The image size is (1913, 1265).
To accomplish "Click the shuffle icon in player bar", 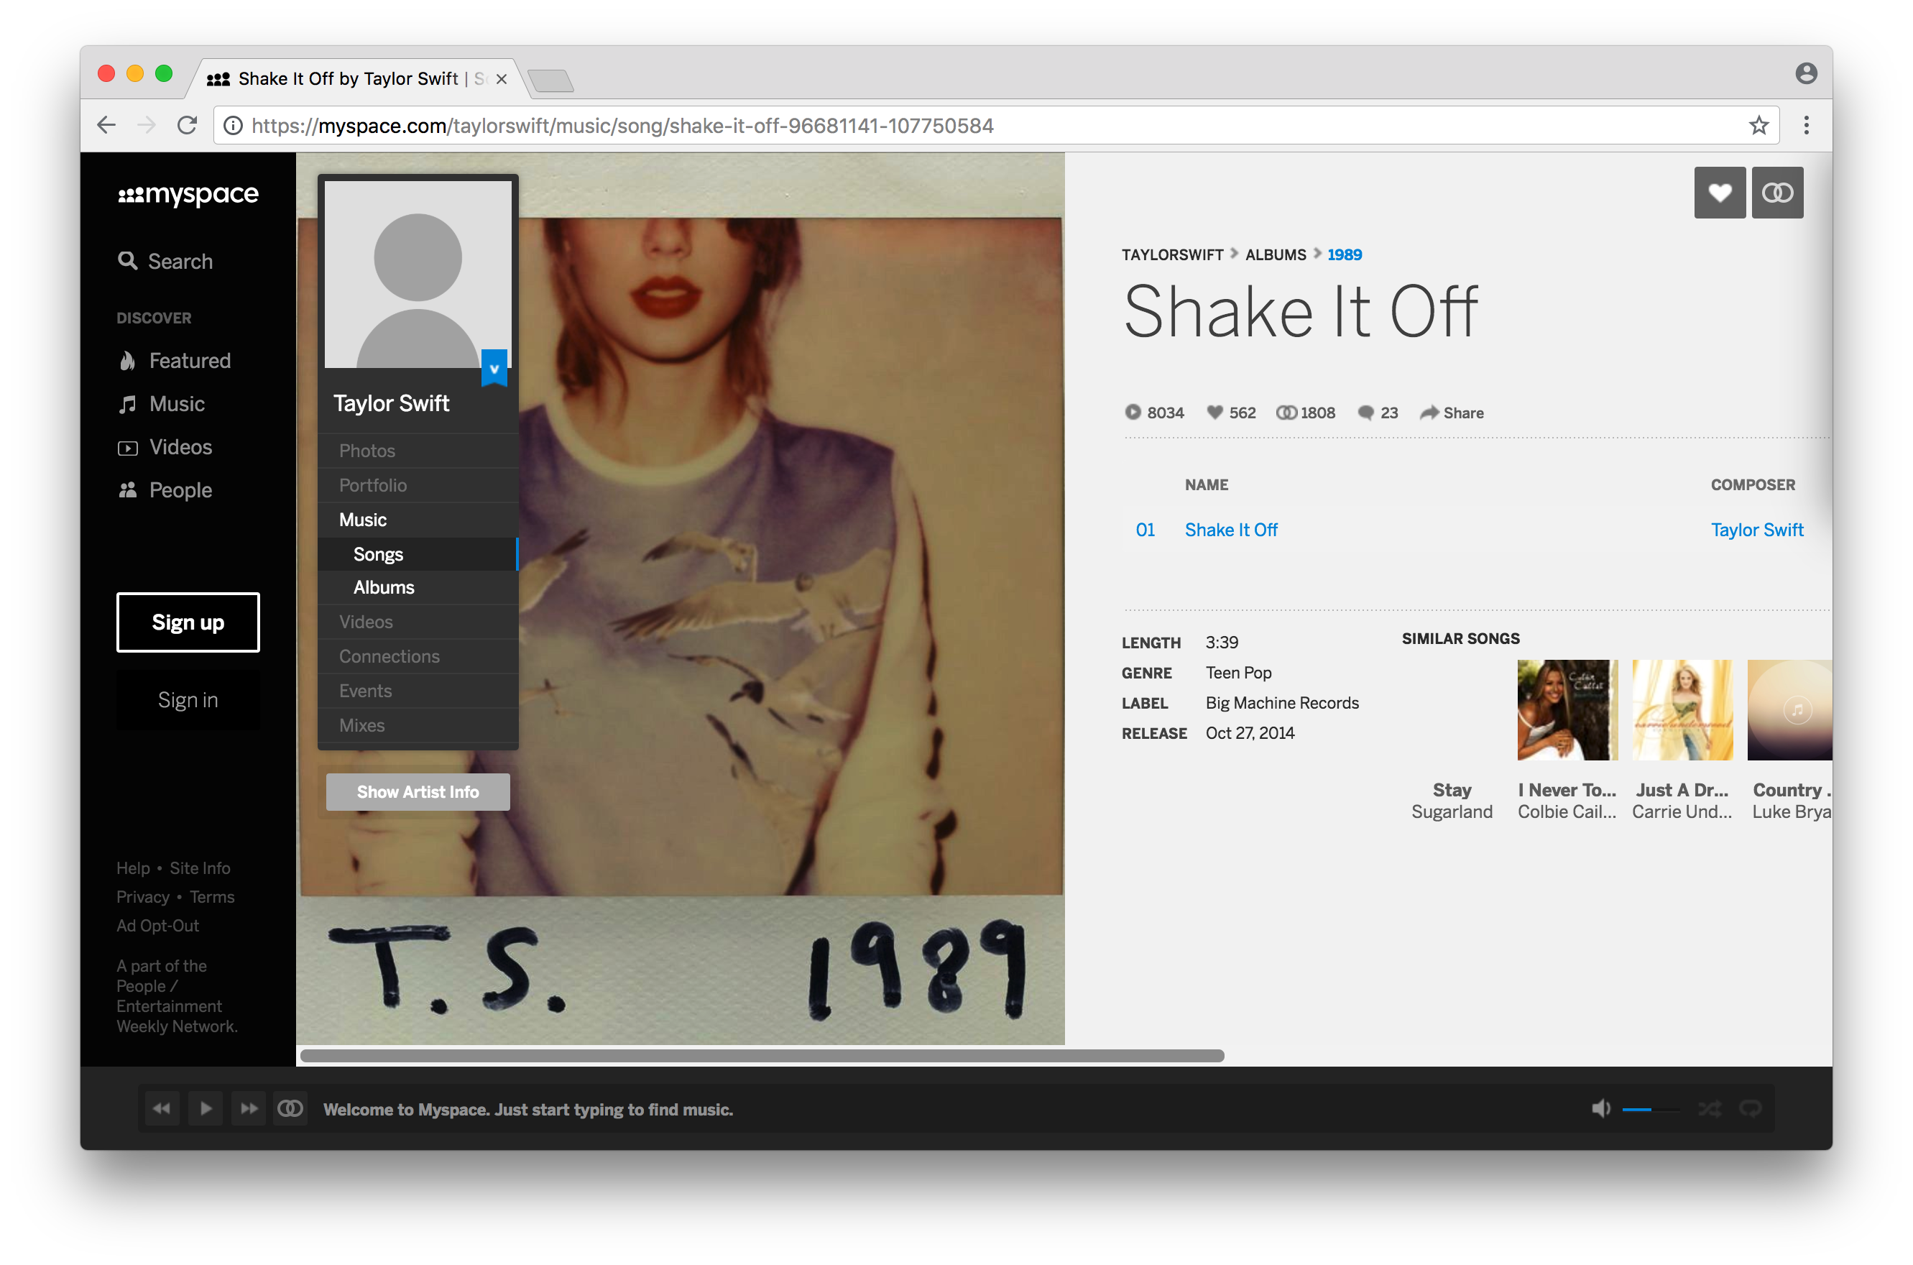I will pos(1718,1108).
